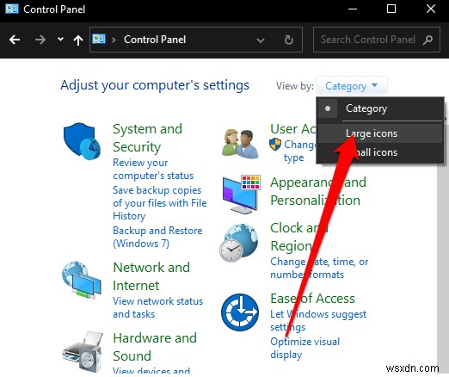The height and width of the screenshot is (377, 449).
Task: Open System and Security shield icon
Action: (82, 141)
